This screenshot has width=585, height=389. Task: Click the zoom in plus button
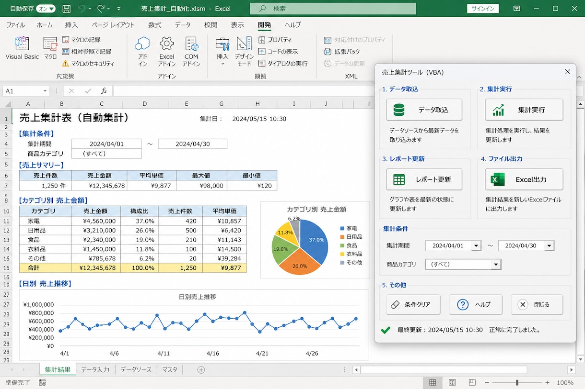(547, 383)
